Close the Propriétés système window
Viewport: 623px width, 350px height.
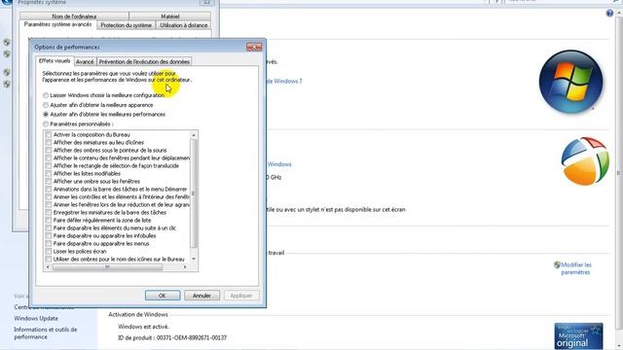[206, 2]
